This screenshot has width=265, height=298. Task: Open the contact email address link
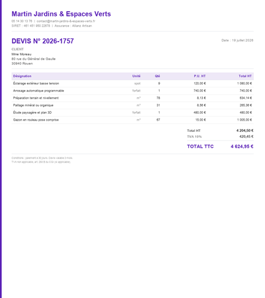(x=66, y=21)
